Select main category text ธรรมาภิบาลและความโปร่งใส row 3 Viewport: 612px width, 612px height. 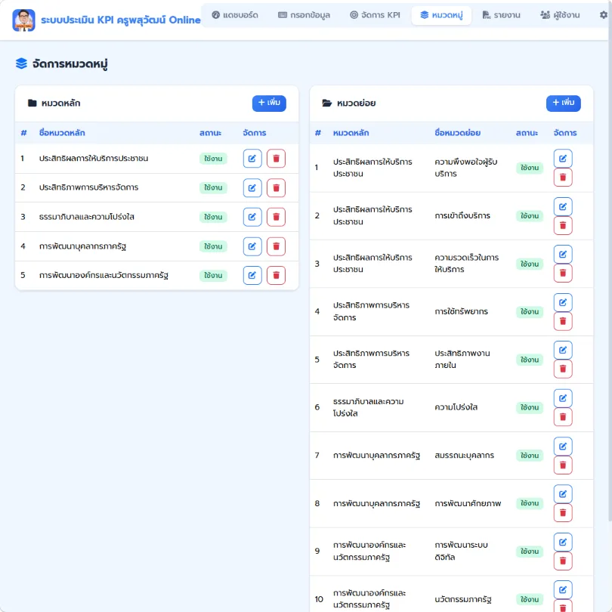coord(87,217)
